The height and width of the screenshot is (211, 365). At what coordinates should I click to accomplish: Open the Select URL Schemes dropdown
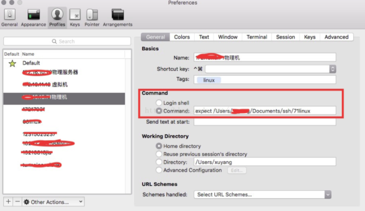pyautogui.click(x=262, y=195)
